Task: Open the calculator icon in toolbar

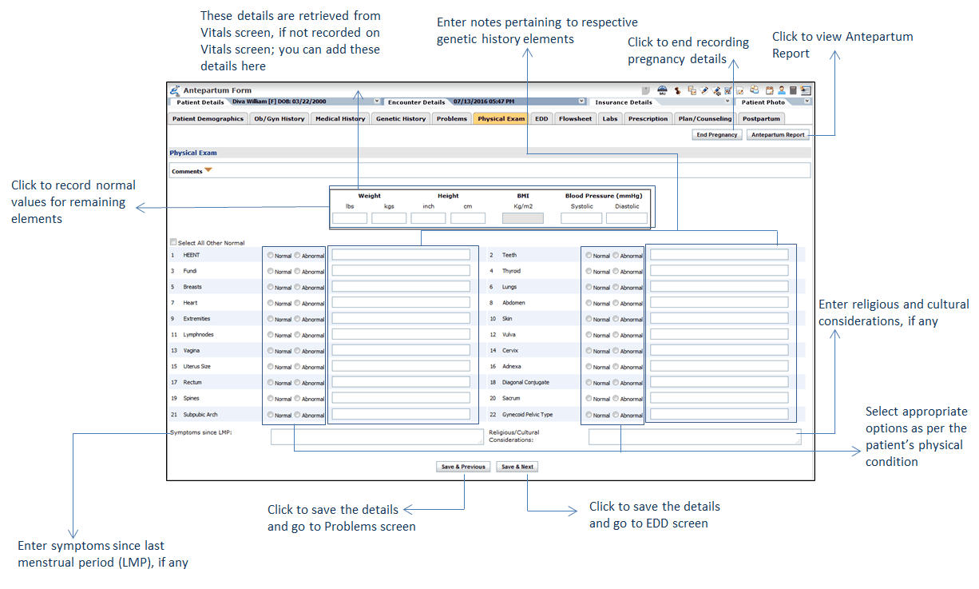Action: (793, 90)
